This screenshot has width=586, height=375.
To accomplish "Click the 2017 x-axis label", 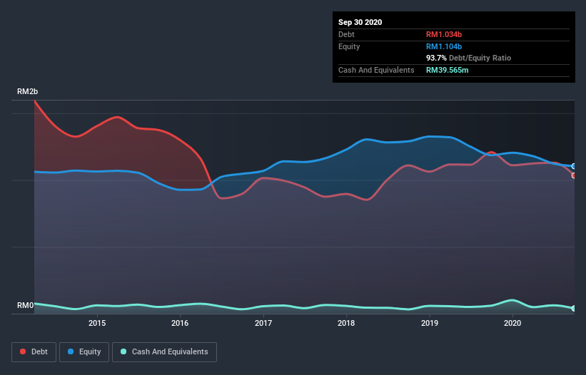I will (263, 323).
